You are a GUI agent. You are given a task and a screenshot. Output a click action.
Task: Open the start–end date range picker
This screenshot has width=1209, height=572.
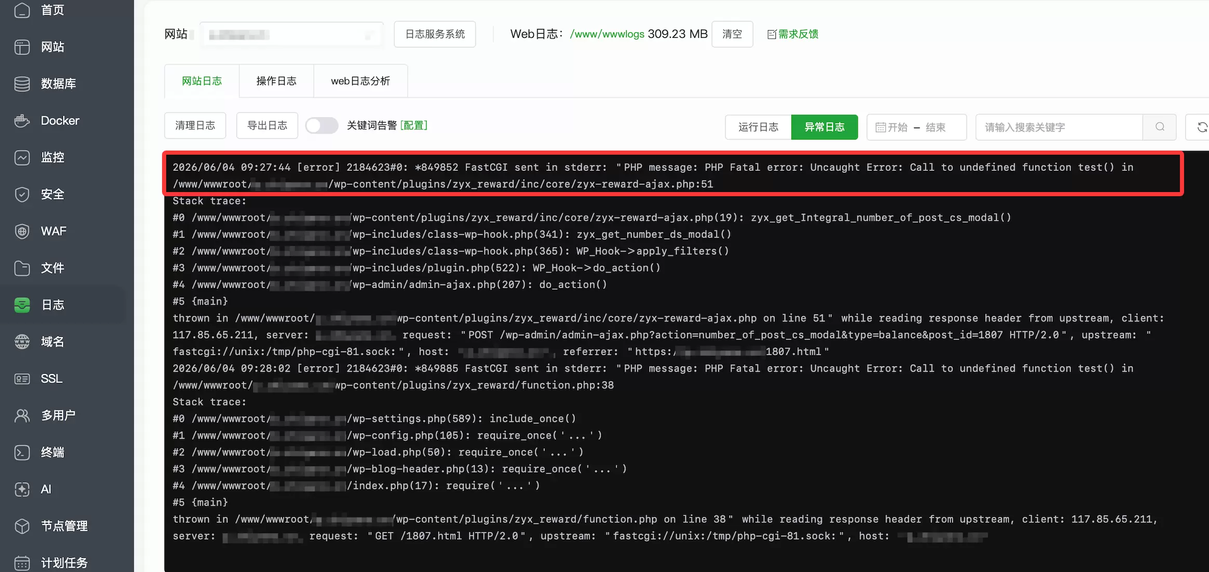(917, 127)
